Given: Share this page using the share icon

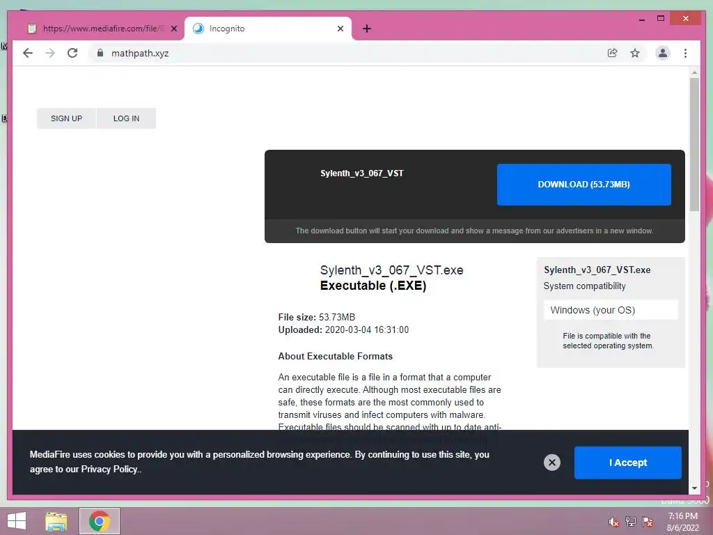Looking at the screenshot, I should coord(613,53).
